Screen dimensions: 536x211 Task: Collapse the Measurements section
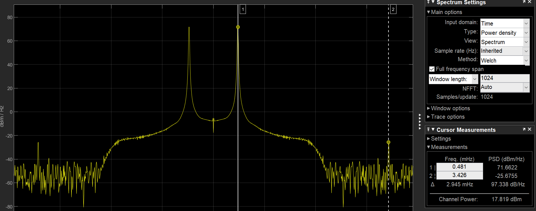[x=429, y=147]
